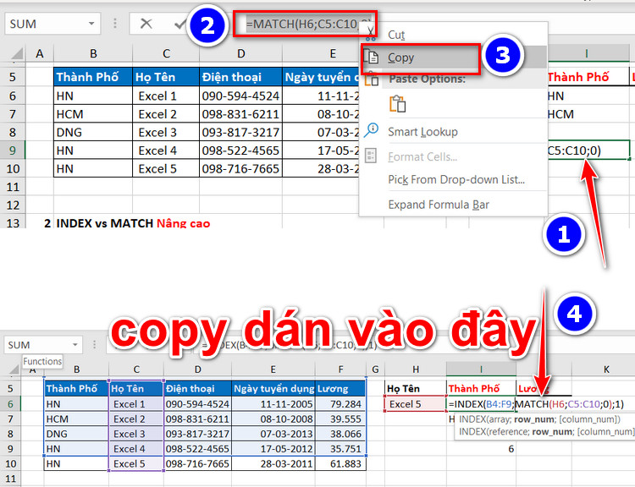Choose Pick From Drop-down List... menu entry
The height and width of the screenshot is (487, 635).
[456, 179]
